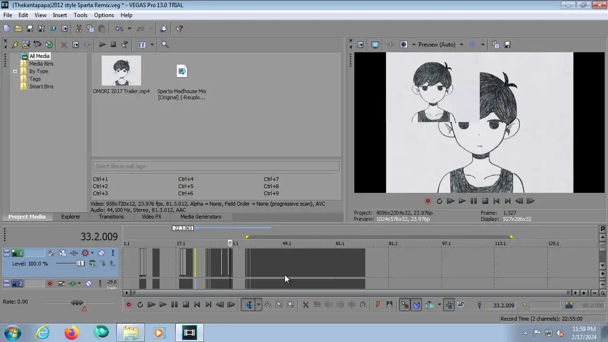
Task: Select the Envelope Edit tool
Action: [x=268, y=305]
